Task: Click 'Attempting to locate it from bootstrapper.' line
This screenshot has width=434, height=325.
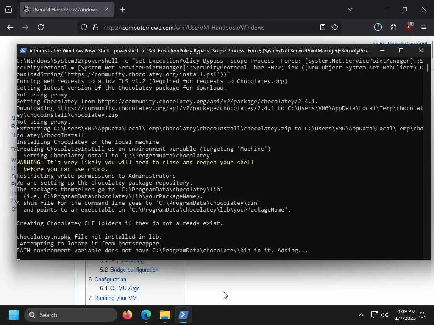Action: 91,243
